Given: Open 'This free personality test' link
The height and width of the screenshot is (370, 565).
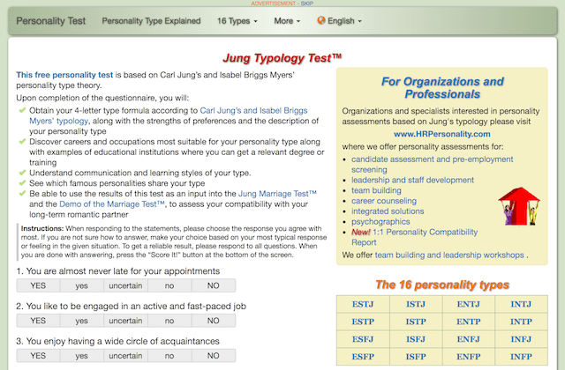Looking at the screenshot, I should point(64,75).
